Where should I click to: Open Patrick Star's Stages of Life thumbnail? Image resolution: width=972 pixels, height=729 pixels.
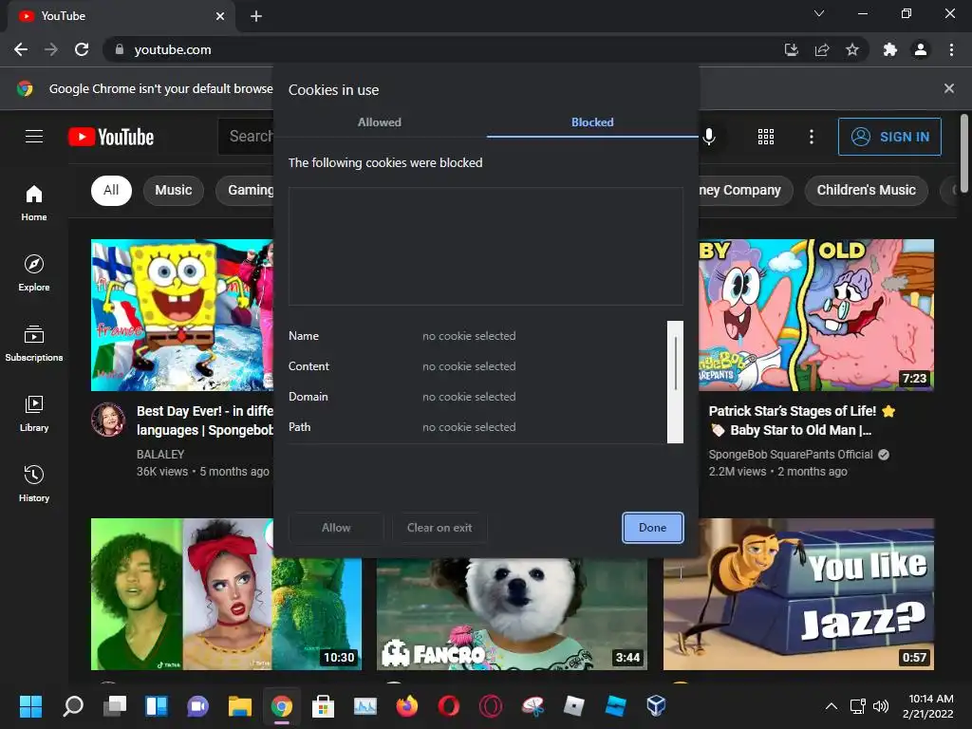[x=816, y=315]
